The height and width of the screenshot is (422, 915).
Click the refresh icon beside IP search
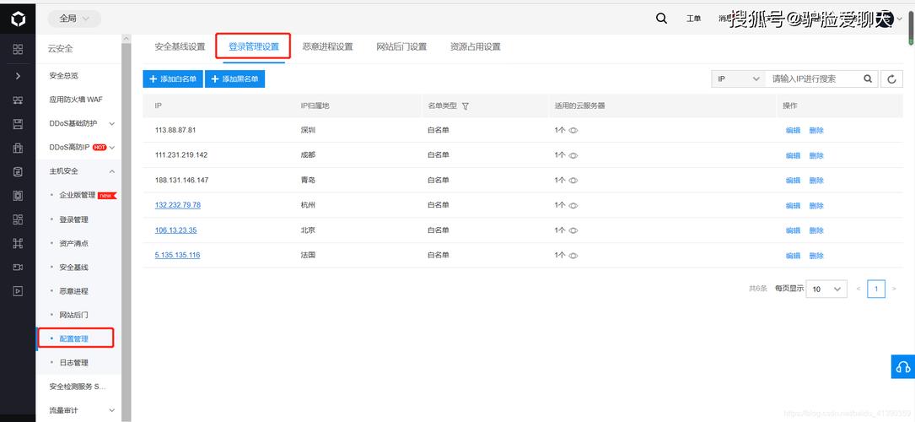[x=891, y=79]
